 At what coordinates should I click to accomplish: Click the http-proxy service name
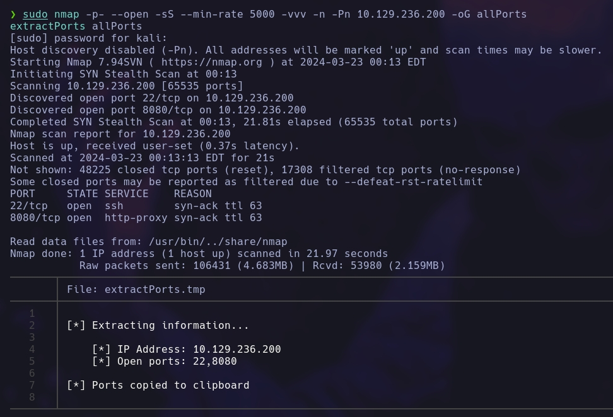coord(136,218)
